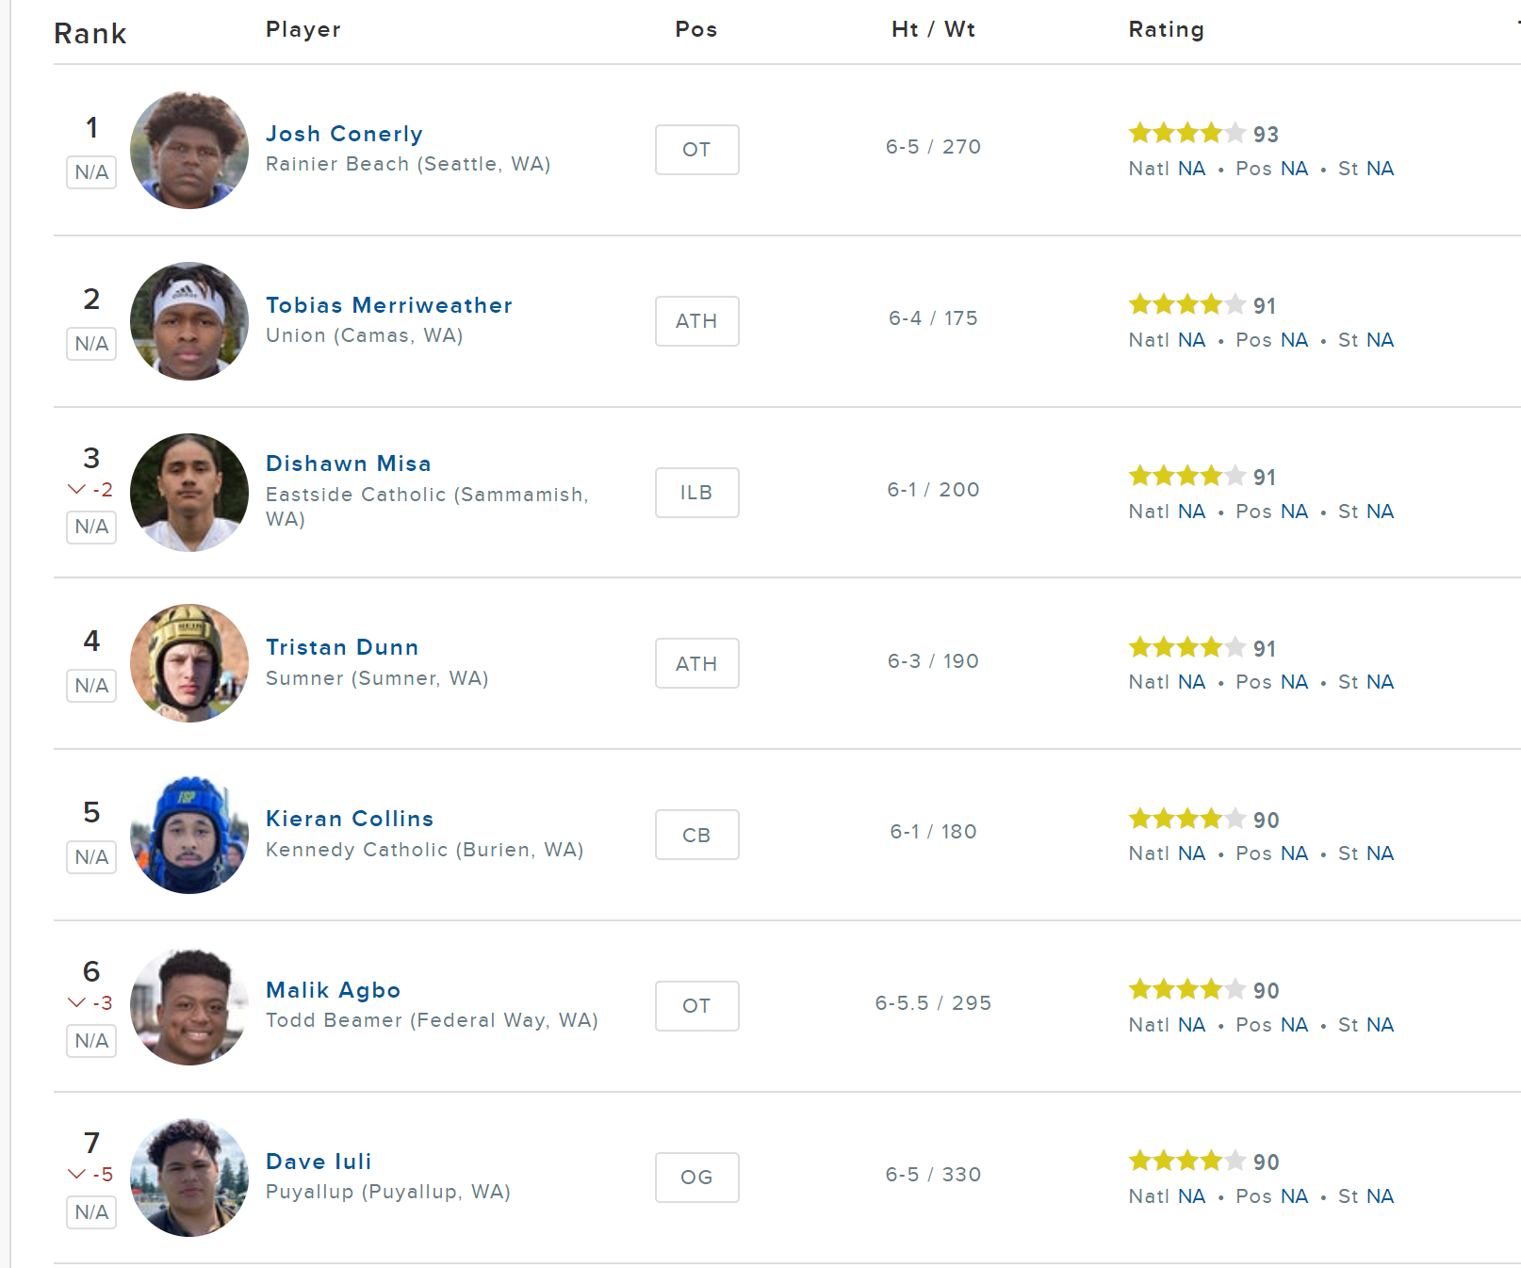Click the CB position badge
1521x1268 pixels.
point(696,835)
